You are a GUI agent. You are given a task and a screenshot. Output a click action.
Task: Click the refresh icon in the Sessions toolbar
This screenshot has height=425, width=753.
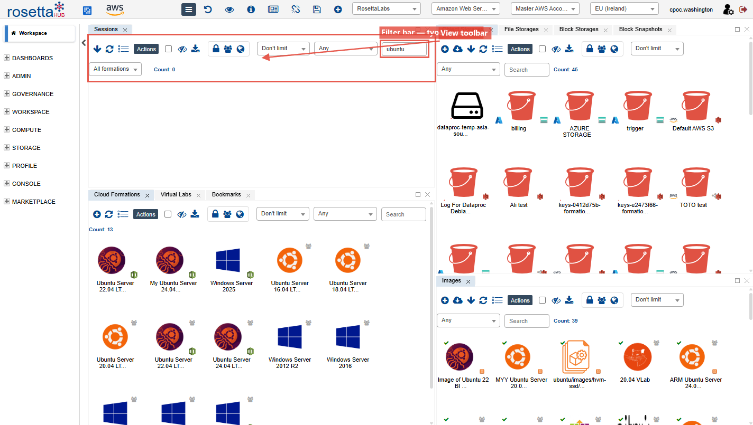[109, 49]
